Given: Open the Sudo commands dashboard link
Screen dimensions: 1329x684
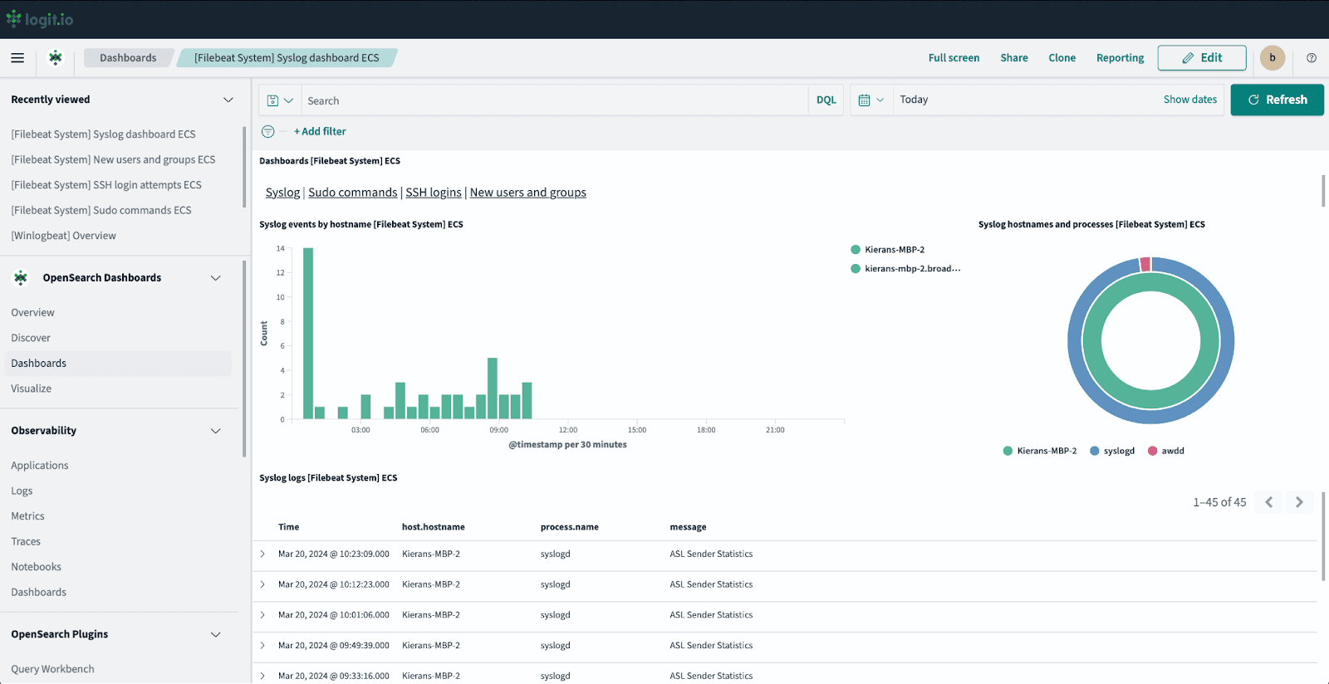Looking at the screenshot, I should [x=352, y=193].
